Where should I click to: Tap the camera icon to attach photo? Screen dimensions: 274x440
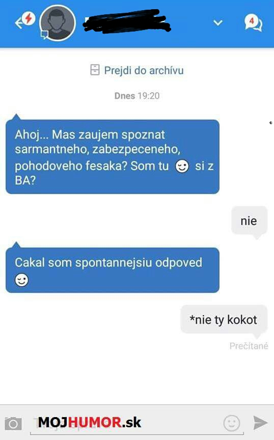(x=13, y=423)
